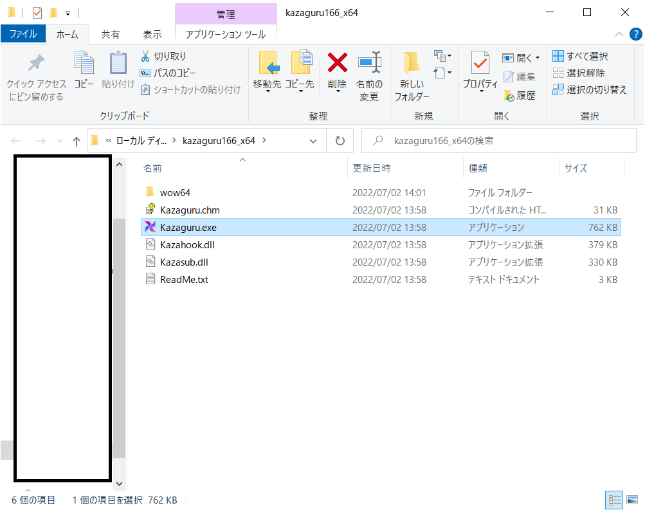Screen dimensions: 645x519
Task: Click the kazaguru166_x64 search box
Action: coord(498,141)
